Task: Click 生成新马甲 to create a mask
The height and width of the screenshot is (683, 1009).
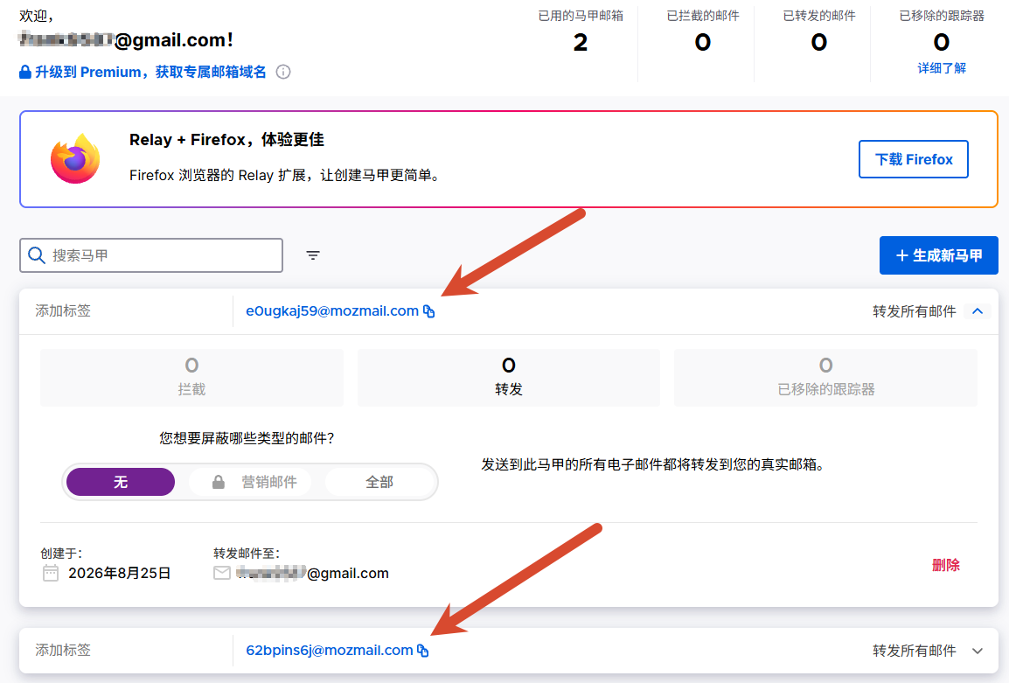Action: coord(939,255)
